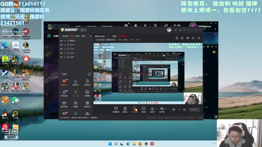262x147 pixels.
Task: Click the share icon above the preview
Action: coord(198,38)
